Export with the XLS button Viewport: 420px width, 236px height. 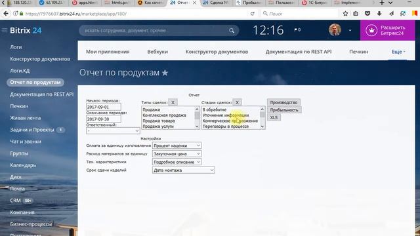coord(274,117)
